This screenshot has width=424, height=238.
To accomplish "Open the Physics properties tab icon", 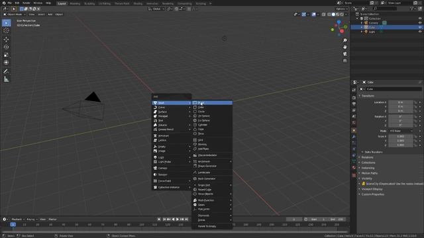I will [354, 149].
